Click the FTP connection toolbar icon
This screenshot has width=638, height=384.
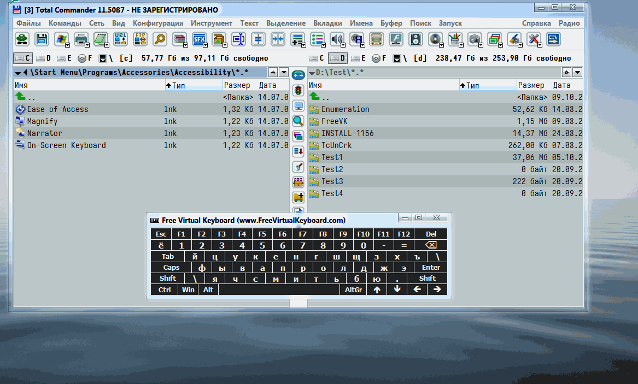140,39
